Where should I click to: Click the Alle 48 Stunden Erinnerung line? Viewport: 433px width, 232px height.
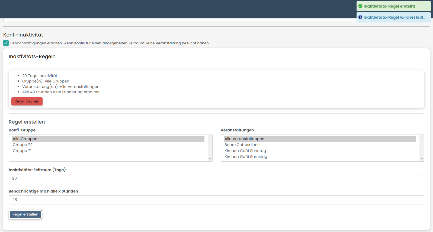pyautogui.click(x=61, y=92)
